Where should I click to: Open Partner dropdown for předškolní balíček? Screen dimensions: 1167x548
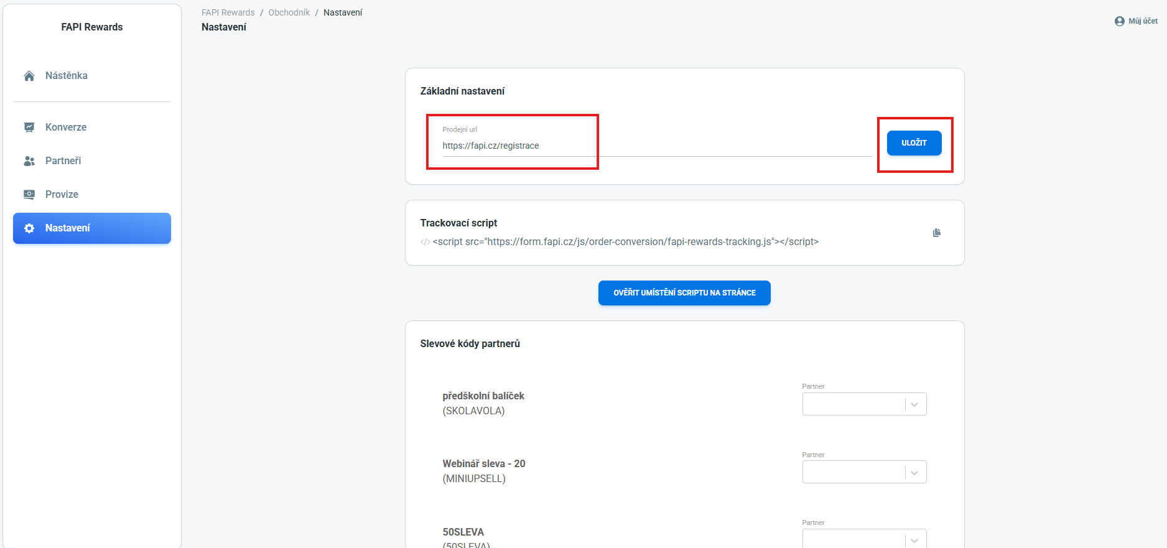click(864, 404)
